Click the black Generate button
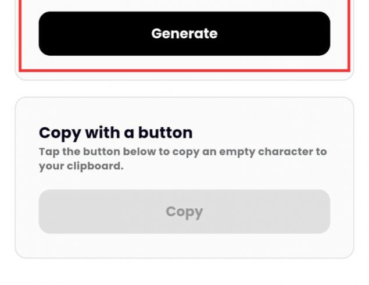 pos(184,34)
